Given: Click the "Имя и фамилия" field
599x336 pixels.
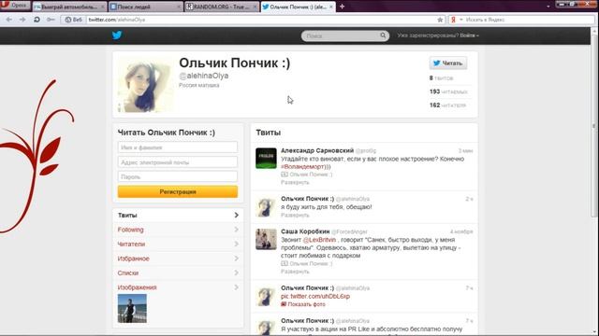Looking at the screenshot, I should [x=178, y=147].
